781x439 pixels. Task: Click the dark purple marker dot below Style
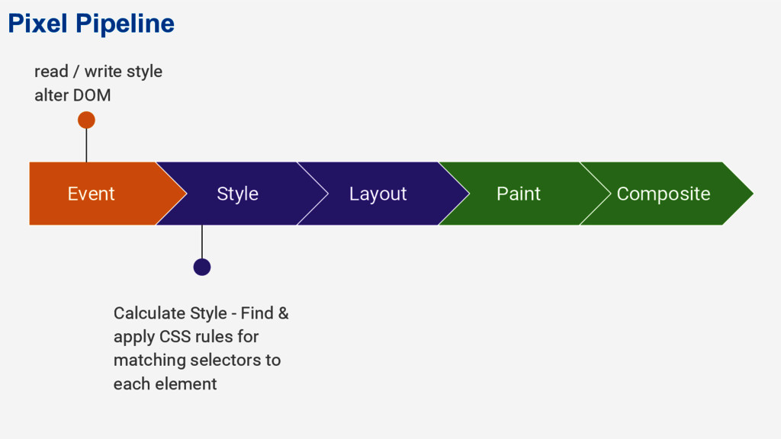point(201,267)
